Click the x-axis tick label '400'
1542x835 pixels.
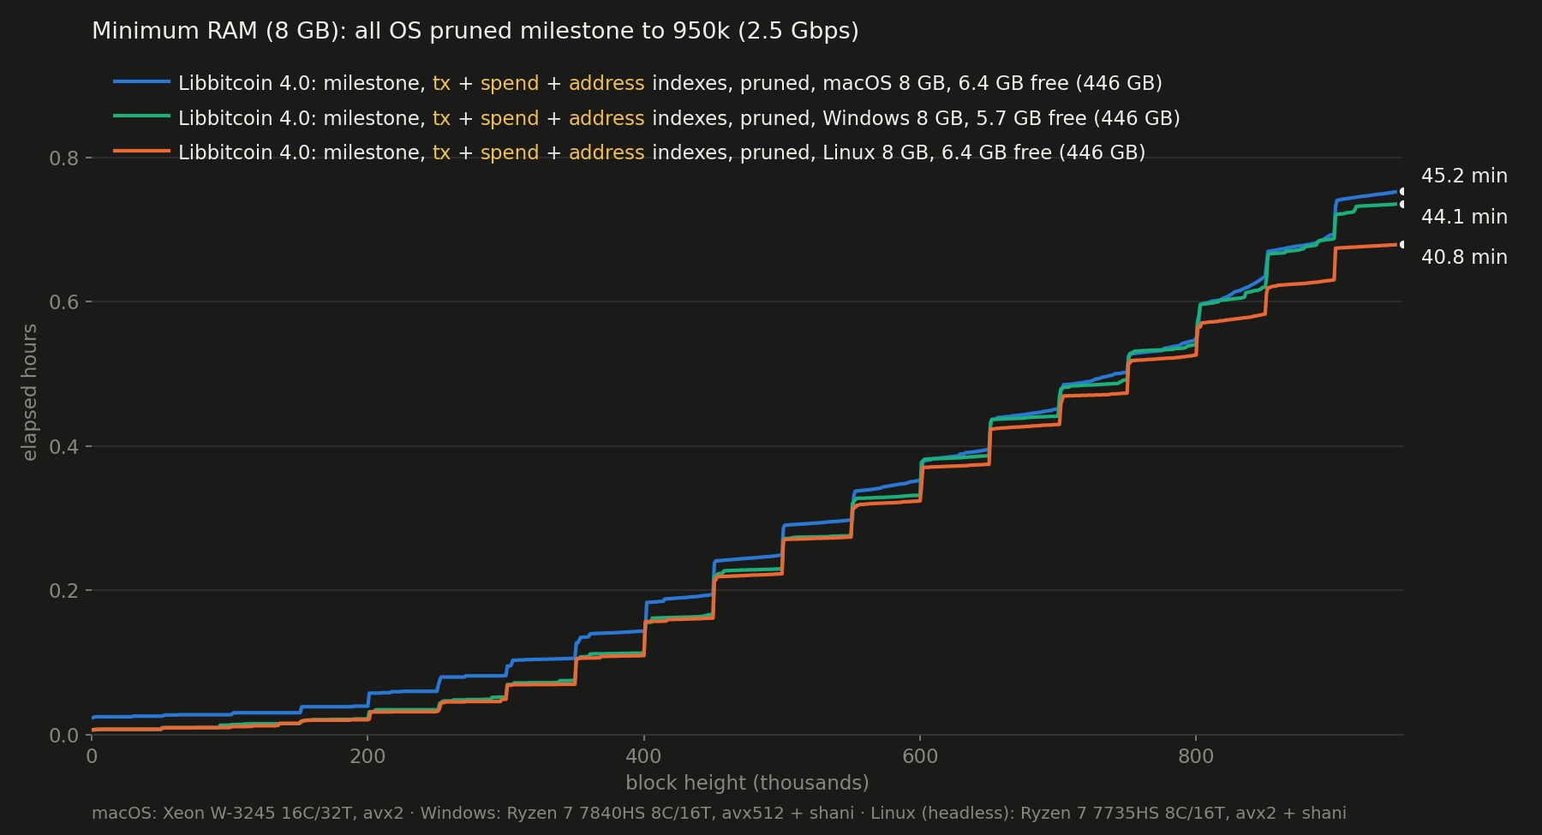tap(643, 757)
